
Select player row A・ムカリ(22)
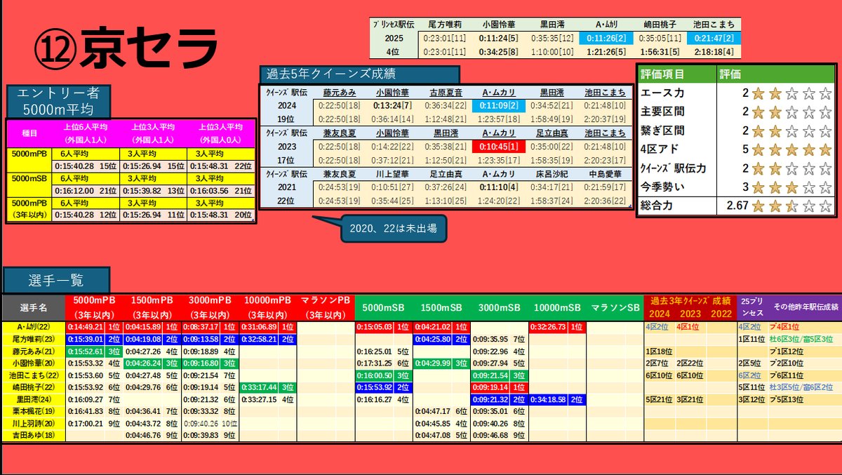[x=421, y=327]
